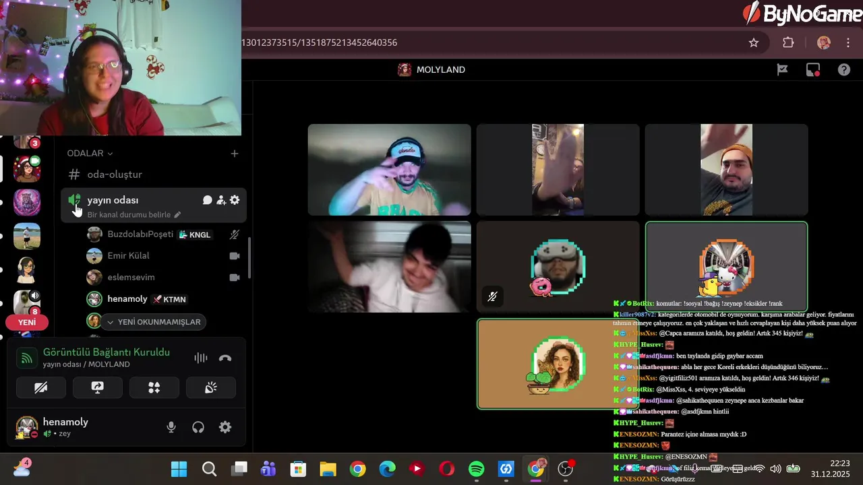Open the Discord help question mark icon
Viewport: 863px width, 485px height.
[x=844, y=69]
